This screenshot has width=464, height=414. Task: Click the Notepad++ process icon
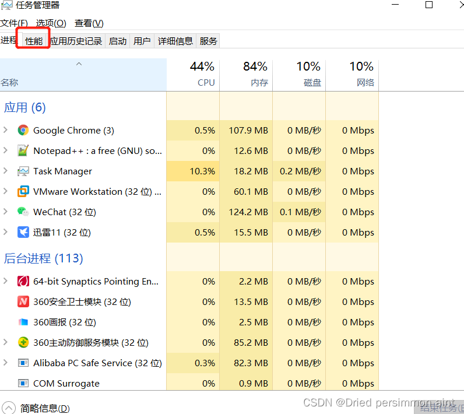(x=23, y=150)
